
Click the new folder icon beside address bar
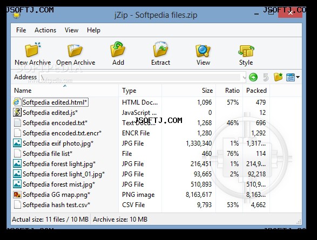pos(278,77)
